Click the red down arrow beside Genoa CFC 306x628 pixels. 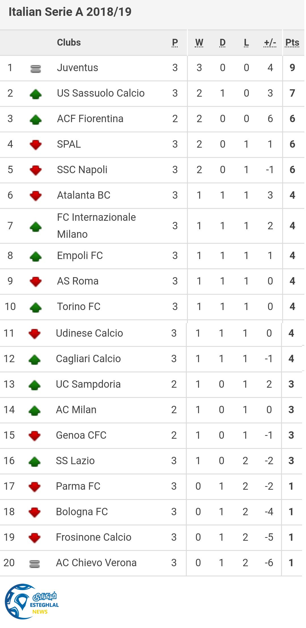[x=35, y=436]
